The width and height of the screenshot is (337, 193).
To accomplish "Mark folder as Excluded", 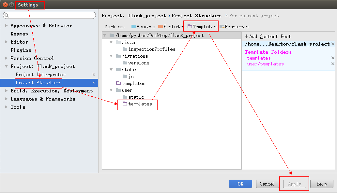I will (x=171, y=27).
